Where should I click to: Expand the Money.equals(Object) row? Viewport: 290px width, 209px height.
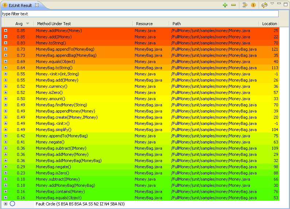tap(6, 62)
